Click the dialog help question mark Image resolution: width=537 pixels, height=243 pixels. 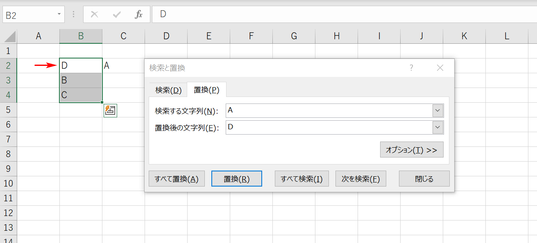(x=411, y=68)
